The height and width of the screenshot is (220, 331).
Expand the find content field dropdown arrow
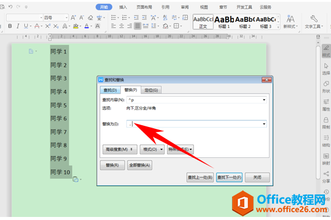pos(264,100)
